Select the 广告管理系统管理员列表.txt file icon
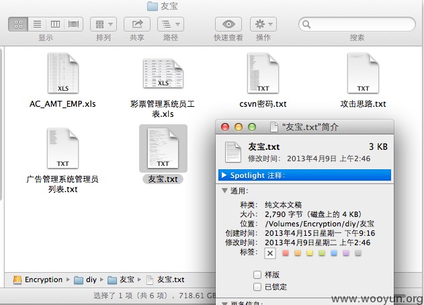 point(62,148)
